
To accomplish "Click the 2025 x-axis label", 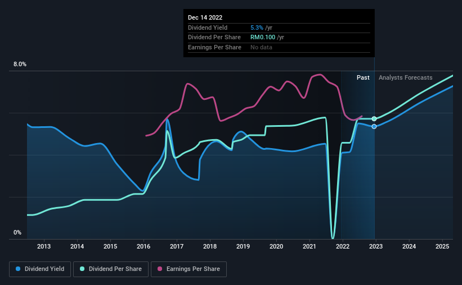I will (442, 246).
